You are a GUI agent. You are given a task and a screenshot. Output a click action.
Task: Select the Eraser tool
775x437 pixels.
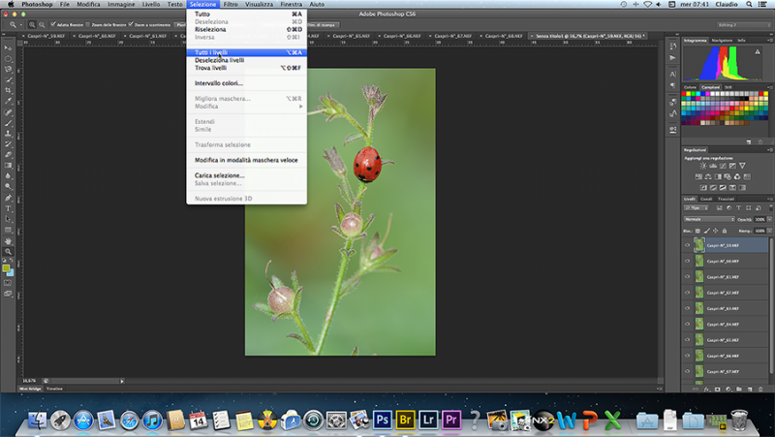click(x=8, y=155)
